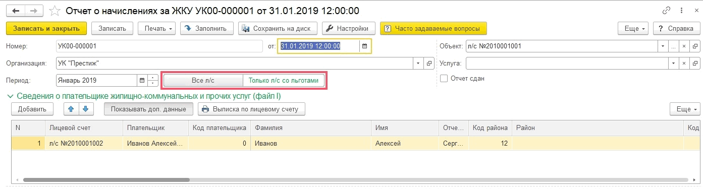Select Все л/с toggle option
The width and height of the screenshot is (703, 189).
point(203,81)
